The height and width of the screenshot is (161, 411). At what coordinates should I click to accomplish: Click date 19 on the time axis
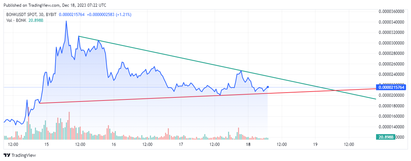(x=315, y=145)
